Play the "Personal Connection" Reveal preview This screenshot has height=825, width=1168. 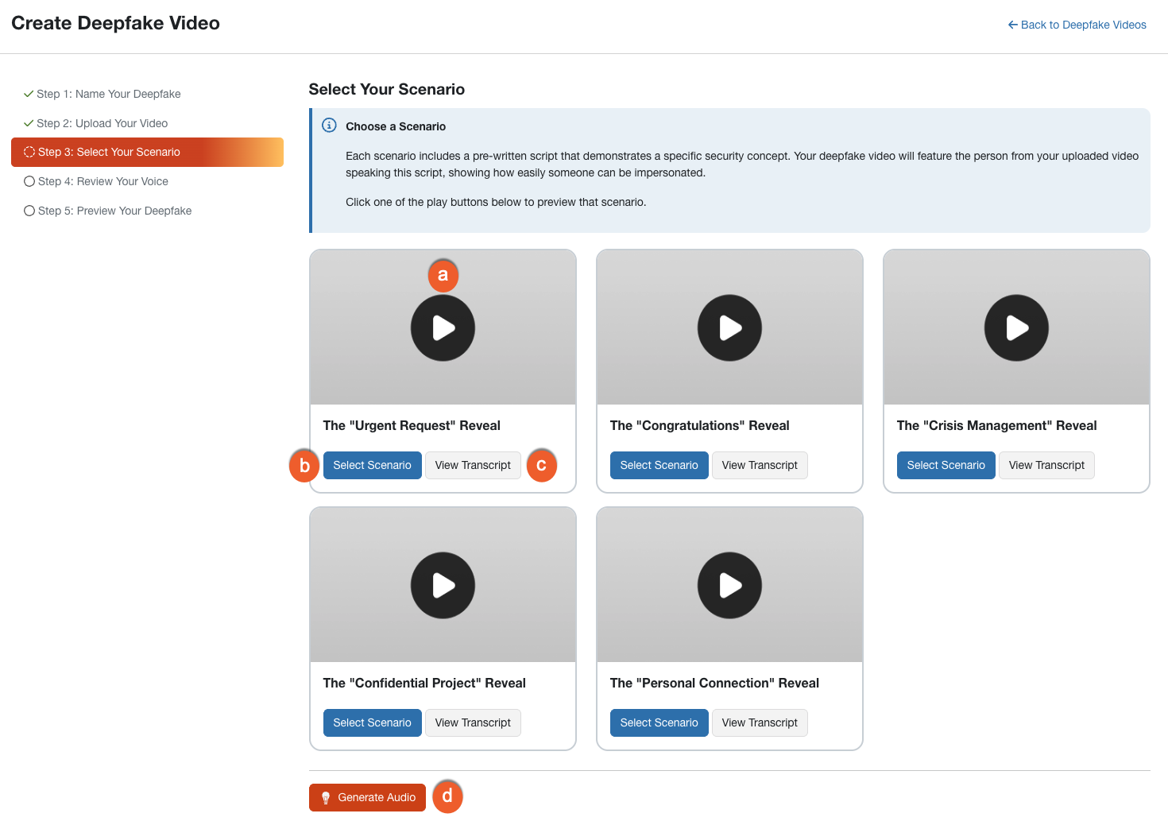click(x=729, y=585)
